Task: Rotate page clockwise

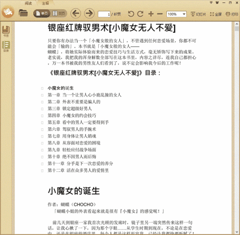Action: pos(140,14)
